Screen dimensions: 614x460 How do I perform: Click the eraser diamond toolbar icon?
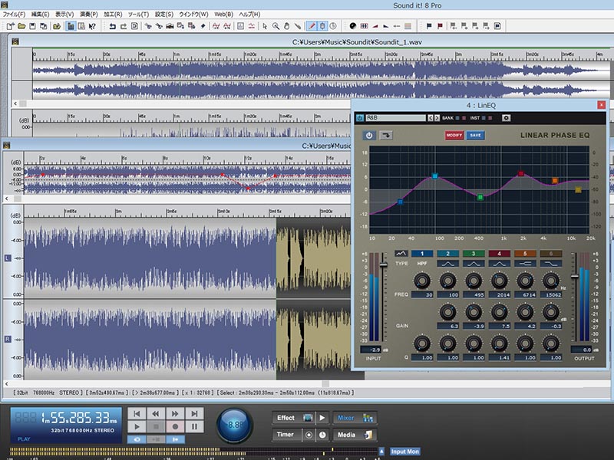tap(203, 26)
